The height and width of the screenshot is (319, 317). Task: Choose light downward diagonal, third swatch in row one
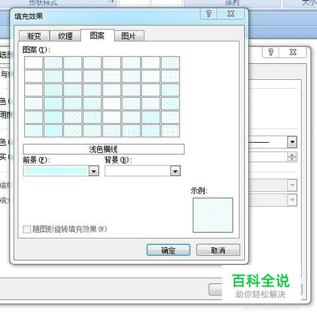[x=73, y=63]
